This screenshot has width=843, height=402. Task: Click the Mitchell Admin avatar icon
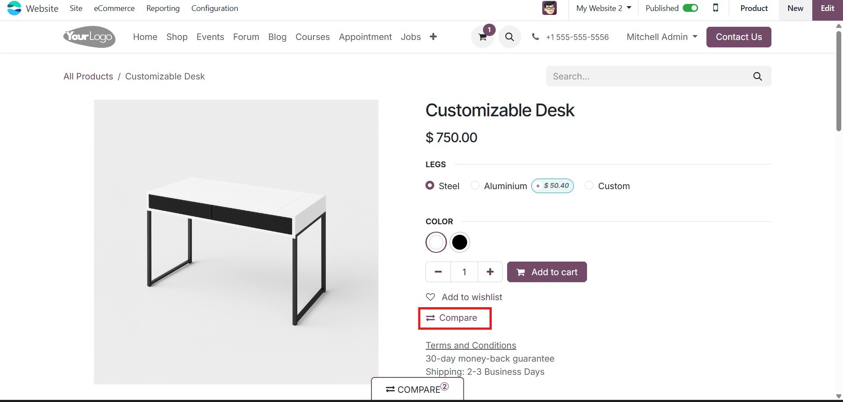pyautogui.click(x=549, y=8)
